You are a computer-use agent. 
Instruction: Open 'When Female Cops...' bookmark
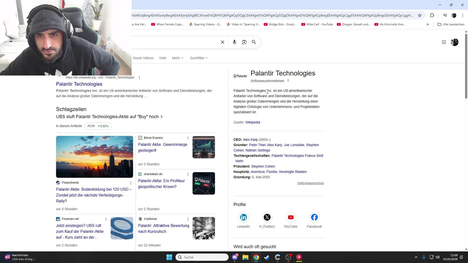[x=167, y=24]
